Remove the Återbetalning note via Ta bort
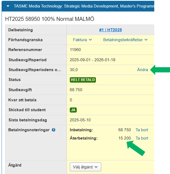This screenshot has height=174, width=170. 142,138
